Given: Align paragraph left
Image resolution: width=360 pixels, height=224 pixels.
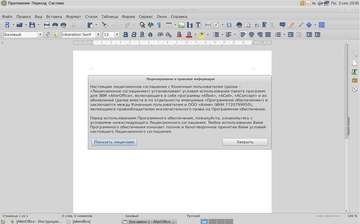Looking at the screenshot, I should [x=243, y=34].
